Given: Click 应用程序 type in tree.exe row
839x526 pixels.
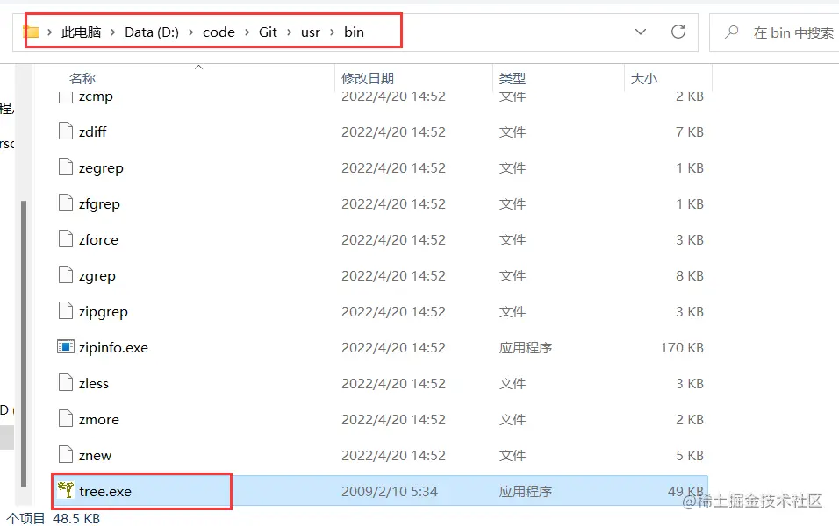Looking at the screenshot, I should click(526, 491).
